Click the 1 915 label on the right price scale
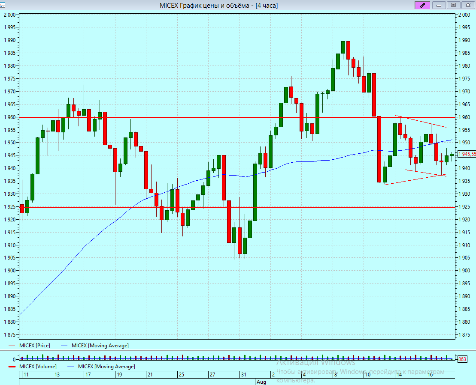 [x=464, y=233]
